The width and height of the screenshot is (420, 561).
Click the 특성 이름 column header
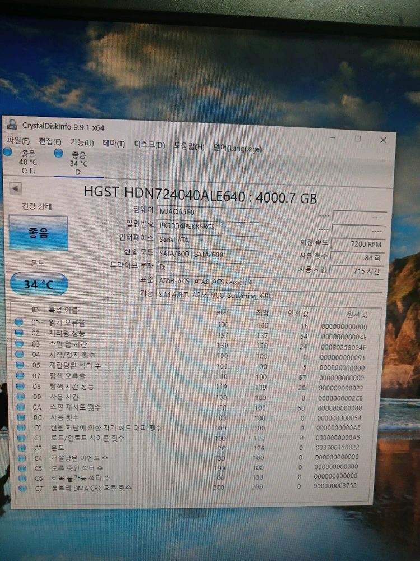coord(63,310)
